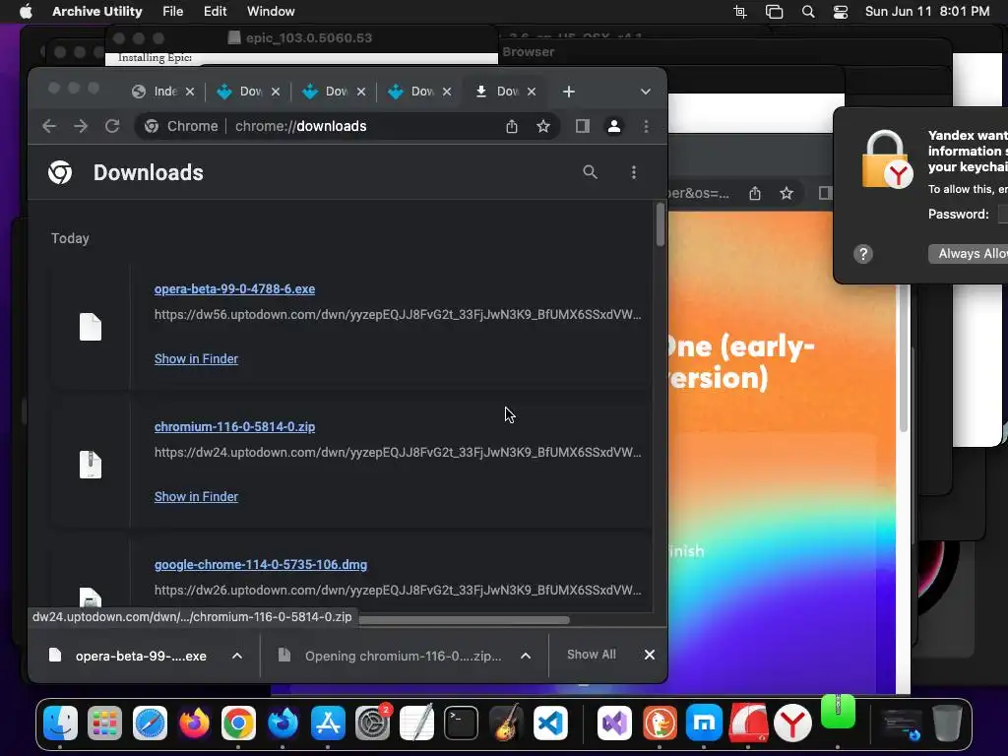Click Always Allow in Yandex keychain dialog
1008x756 pixels.
pyautogui.click(x=969, y=253)
